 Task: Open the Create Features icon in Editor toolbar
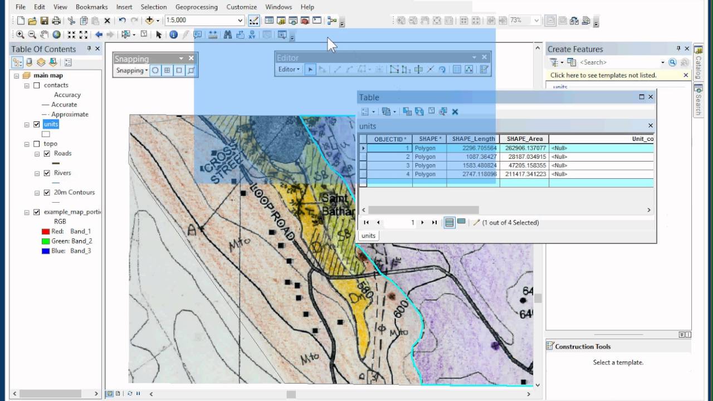tap(484, 70)
